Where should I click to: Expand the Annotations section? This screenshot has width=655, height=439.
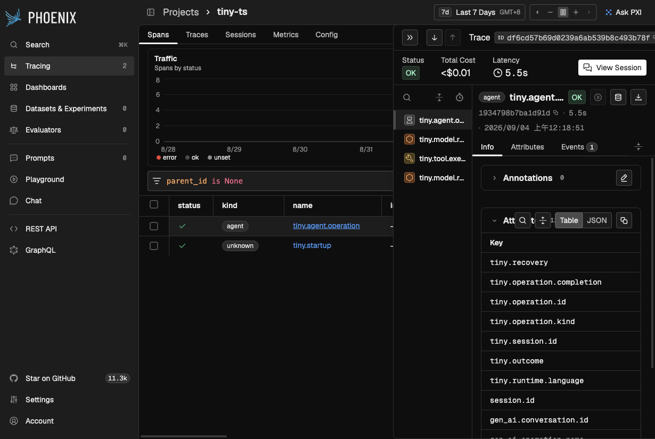494,178
